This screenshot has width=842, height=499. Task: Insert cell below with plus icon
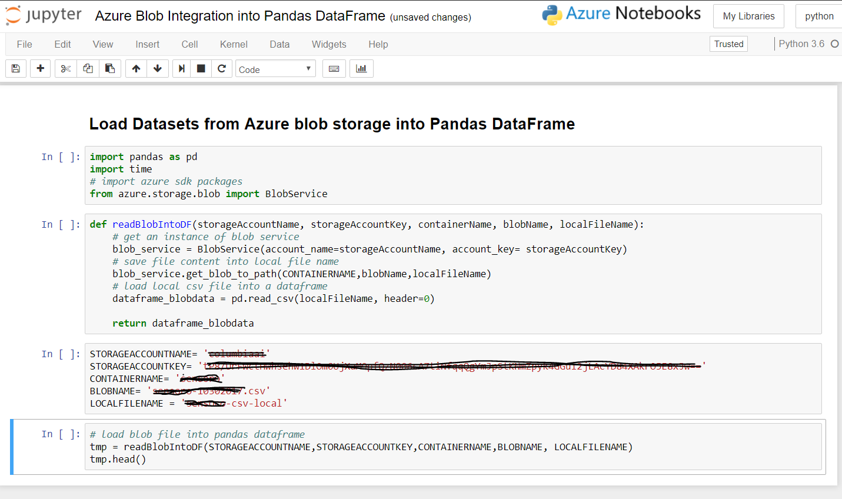[40, 69]
